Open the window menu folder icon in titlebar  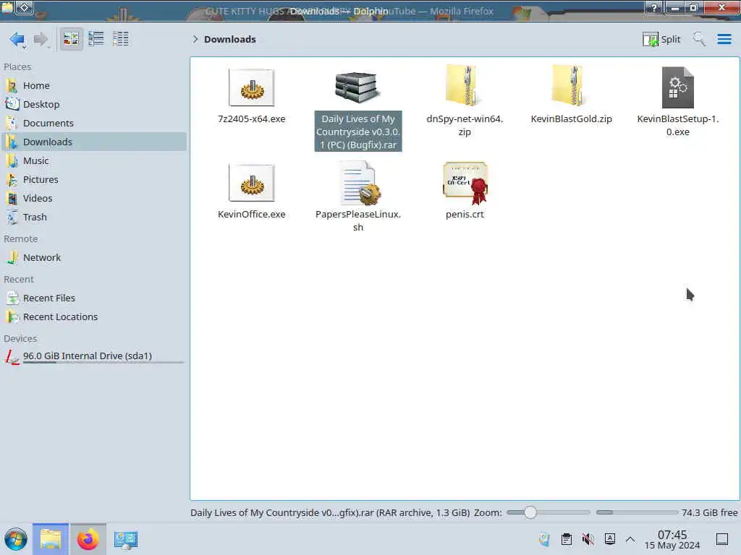coord(7,7)
